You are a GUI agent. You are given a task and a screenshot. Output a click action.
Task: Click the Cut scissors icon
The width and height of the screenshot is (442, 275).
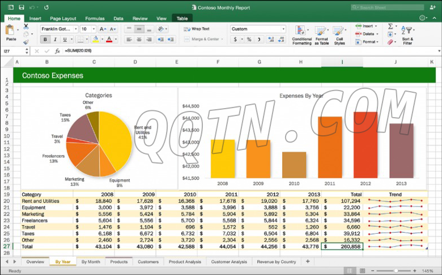(x=26, y=27)
